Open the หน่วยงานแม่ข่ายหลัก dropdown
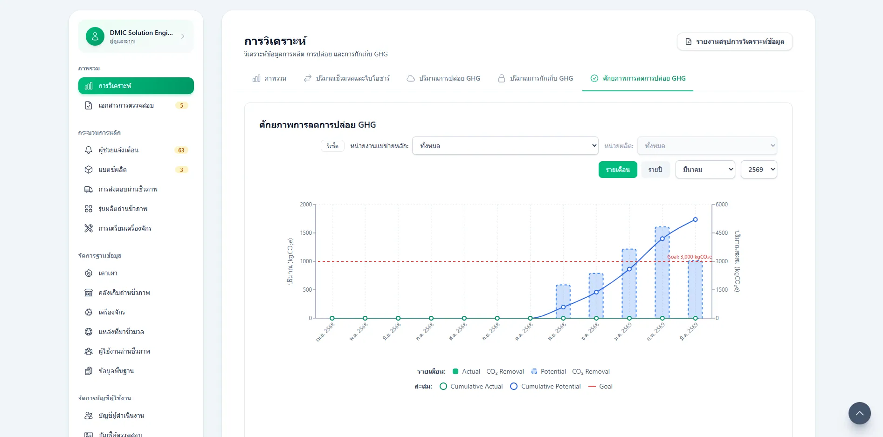 [x=505, y=145]
